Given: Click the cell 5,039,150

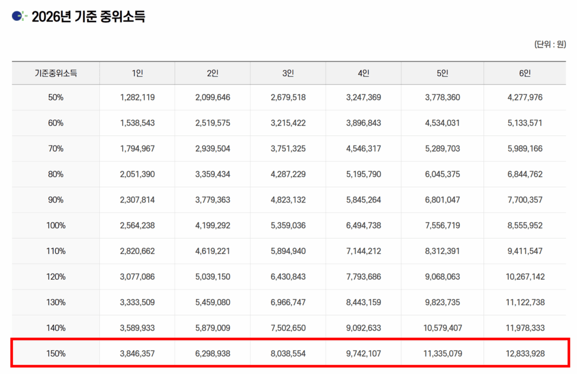Looking at the screenshot, I should [x=212, y=276].
